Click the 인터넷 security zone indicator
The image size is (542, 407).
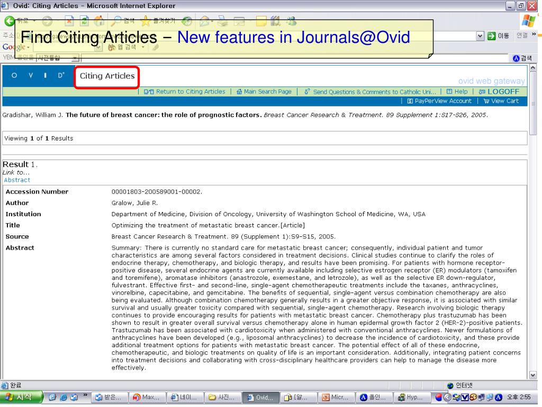point(460,385)
